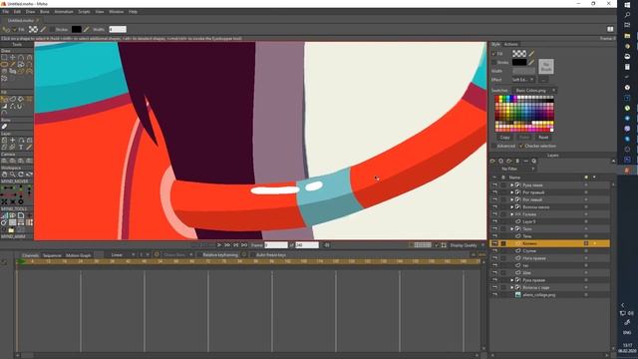Select the Line Width tool in Fill
Viewport: 638px width, 359px height.
4,107
